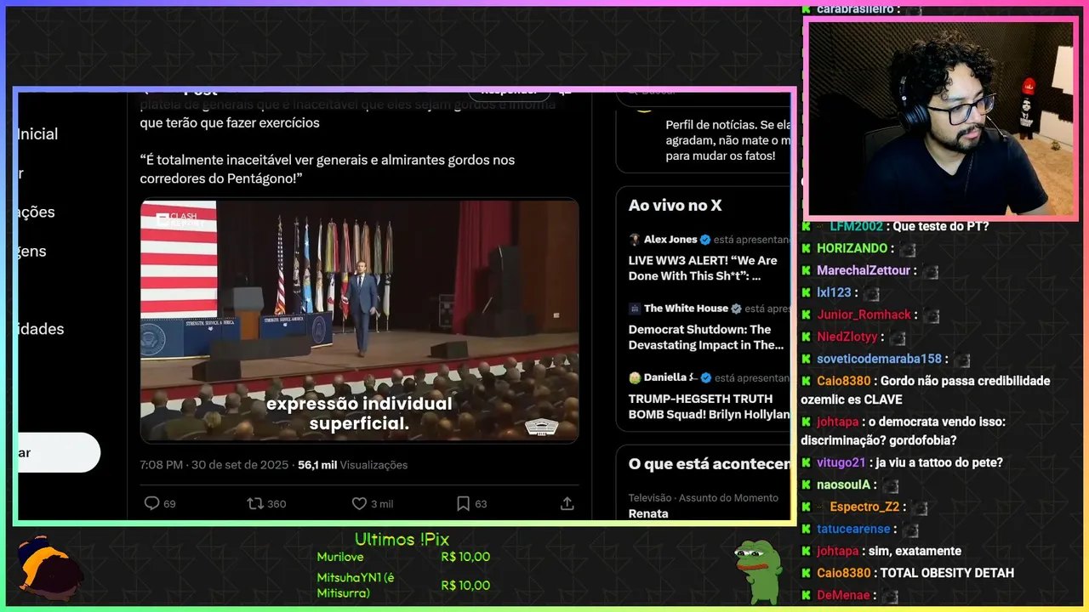
Task: Bookmark the post using the 63 icon
Action: [x=464, y=503]
